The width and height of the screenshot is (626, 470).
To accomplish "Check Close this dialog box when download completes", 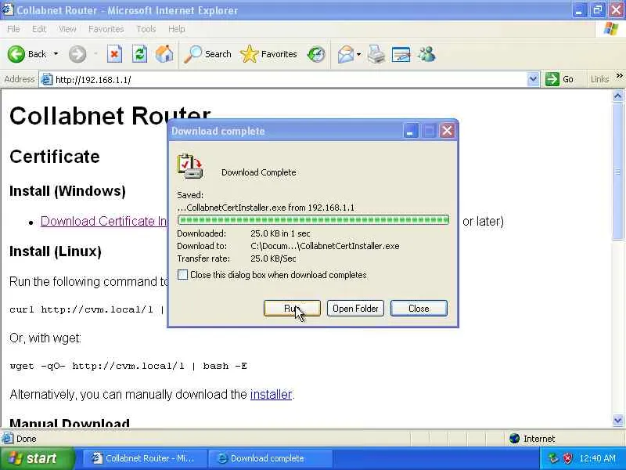I will click(182, 275).
